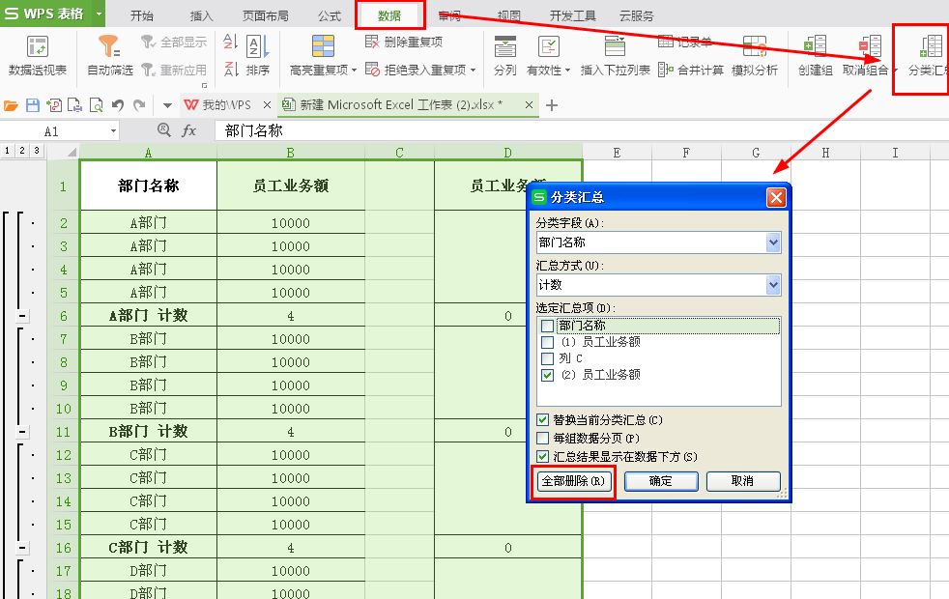Click the 取消组合 ungroup icon

(x=871, y=46)
